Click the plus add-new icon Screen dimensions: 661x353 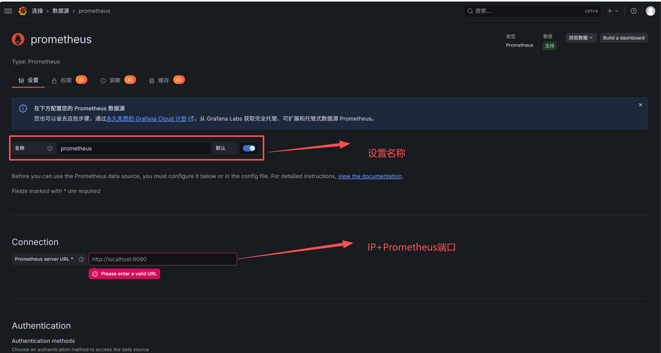pos(610,11)
